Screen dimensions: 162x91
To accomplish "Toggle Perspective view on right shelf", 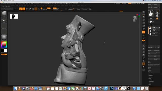I will coord(144,29).
